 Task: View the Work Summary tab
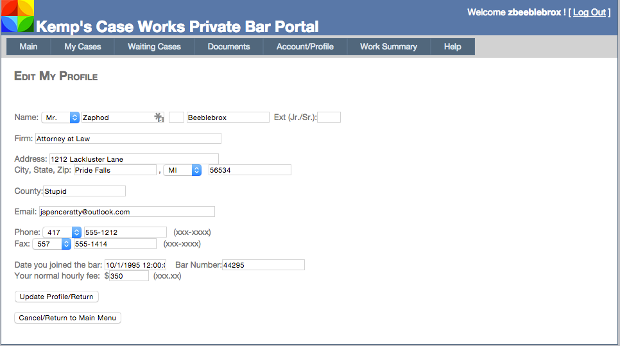tap(388, 47)
